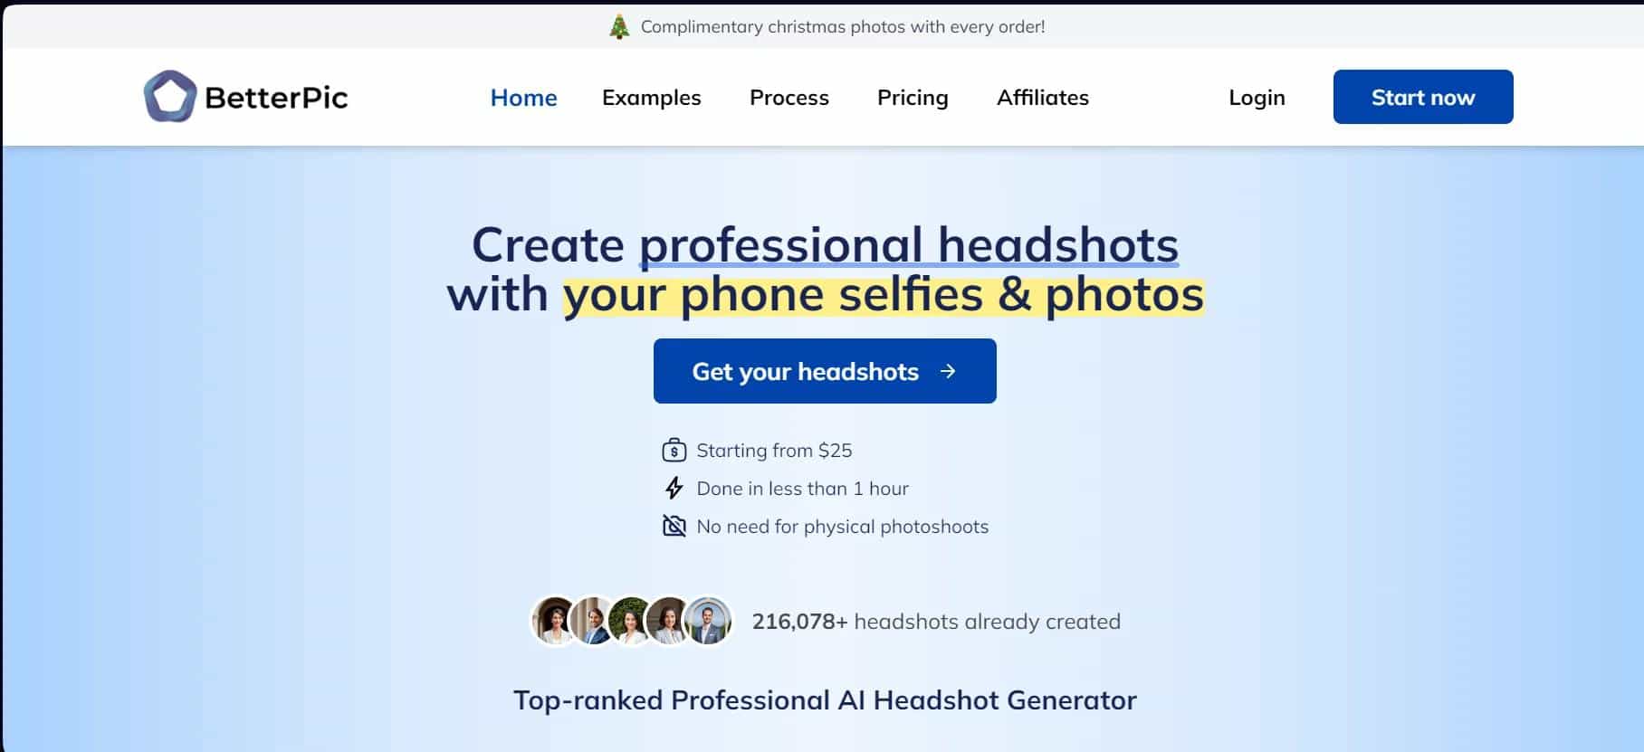Navigate to the Process section
1644x752 pixels.
(789, 98)
